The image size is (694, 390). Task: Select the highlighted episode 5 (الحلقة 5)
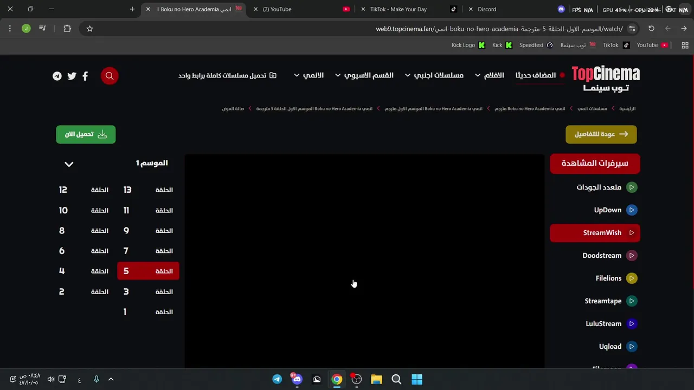(x=148, y=271)
